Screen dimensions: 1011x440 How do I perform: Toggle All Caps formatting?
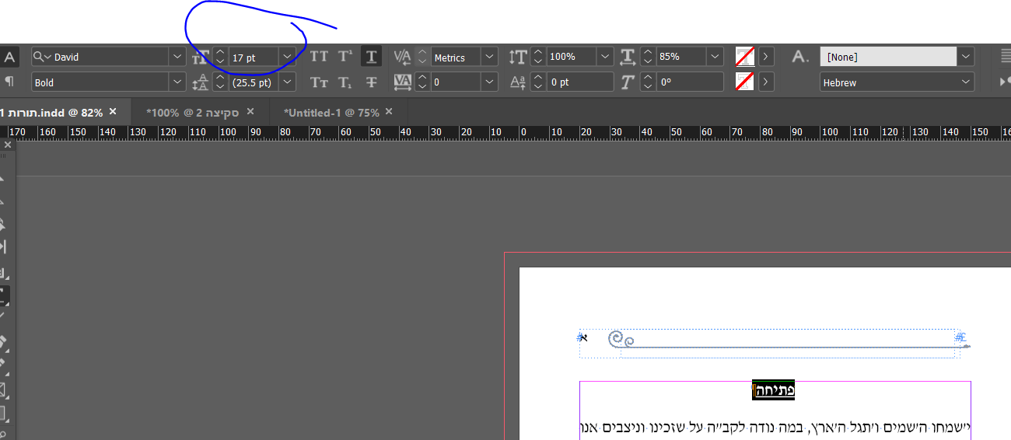319,57
